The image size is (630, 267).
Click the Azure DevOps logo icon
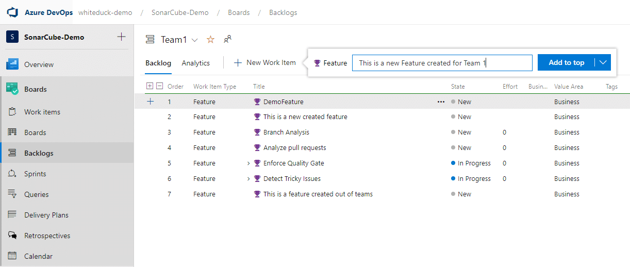tap(12, 12)
